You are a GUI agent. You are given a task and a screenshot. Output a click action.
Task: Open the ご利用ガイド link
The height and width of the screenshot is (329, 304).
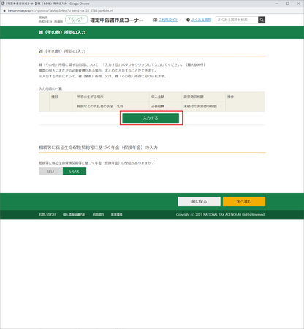(168, 20)
